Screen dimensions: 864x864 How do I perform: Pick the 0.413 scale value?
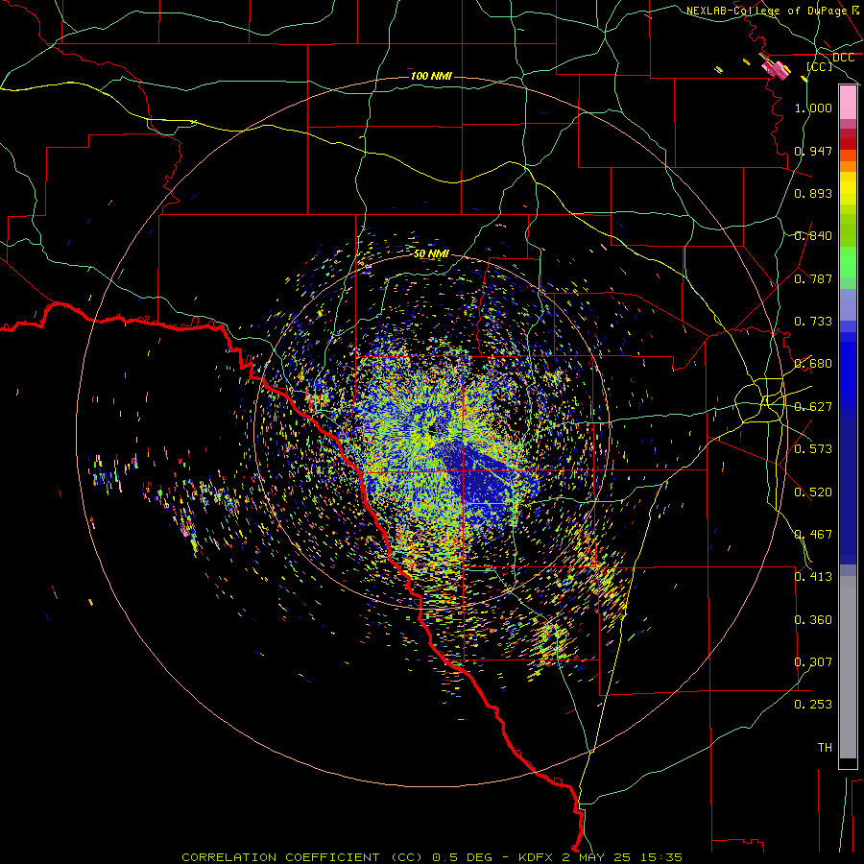click(813, 576)
